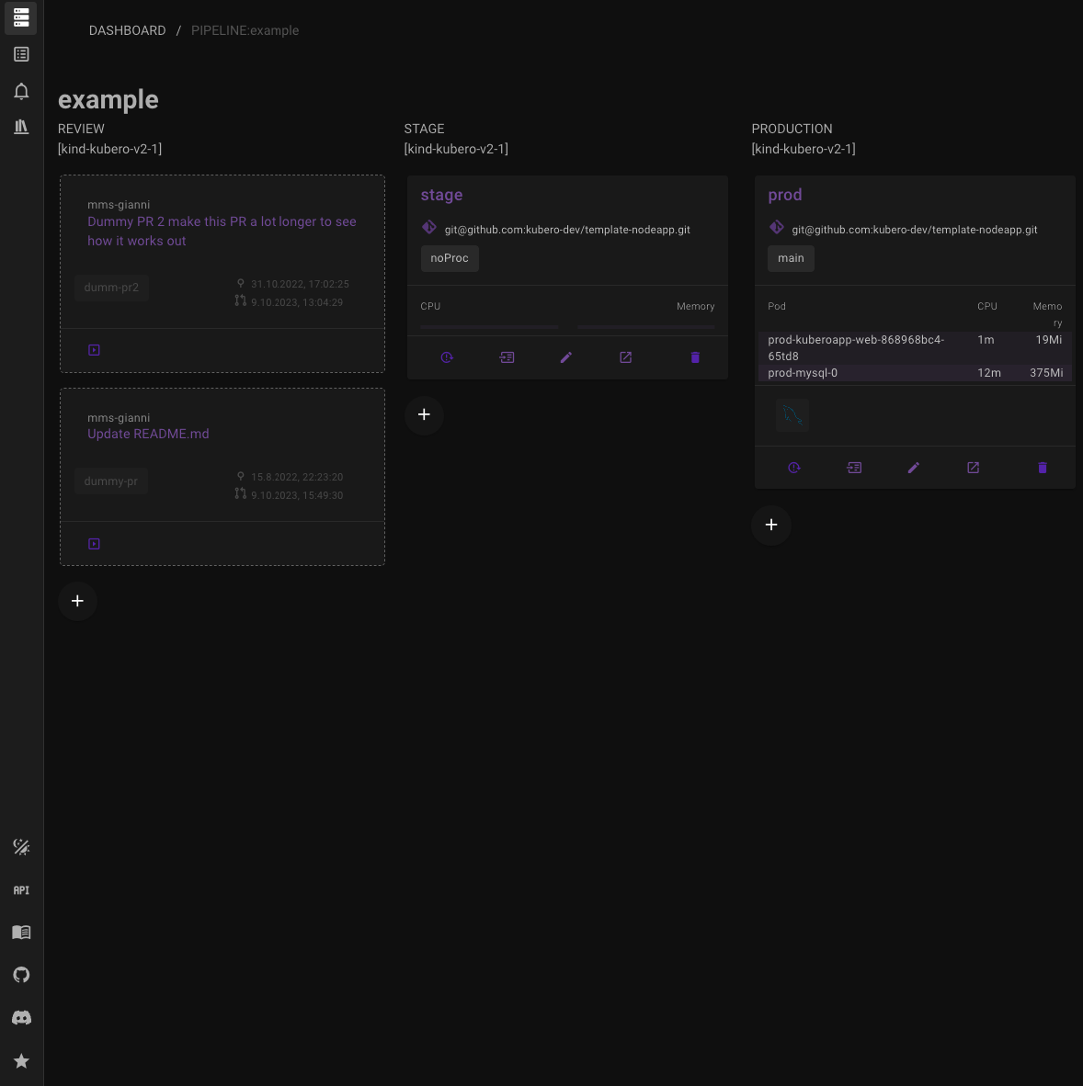The image size is (1083, 1086).
Task: Open the bookshelf icon in sidebar
Action: pos(21,127)
